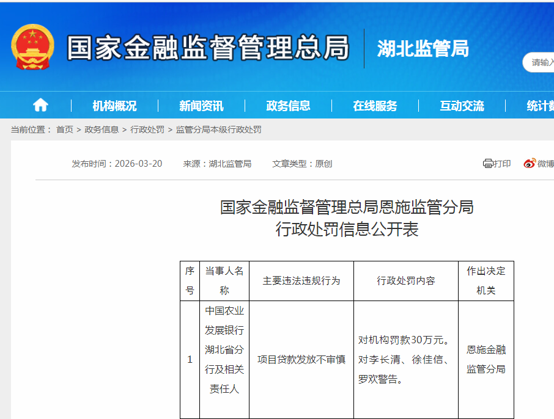Open the 在线服务 navigation menu
This screenshot has height=419, width=554.
(x=374, y=104)
